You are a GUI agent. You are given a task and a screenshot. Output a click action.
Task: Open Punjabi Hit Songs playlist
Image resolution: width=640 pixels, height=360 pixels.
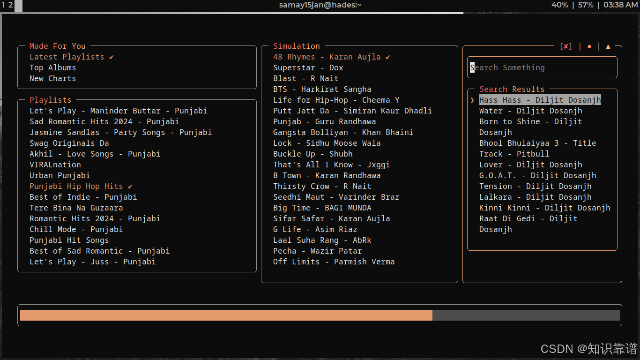tap(69, 240)
